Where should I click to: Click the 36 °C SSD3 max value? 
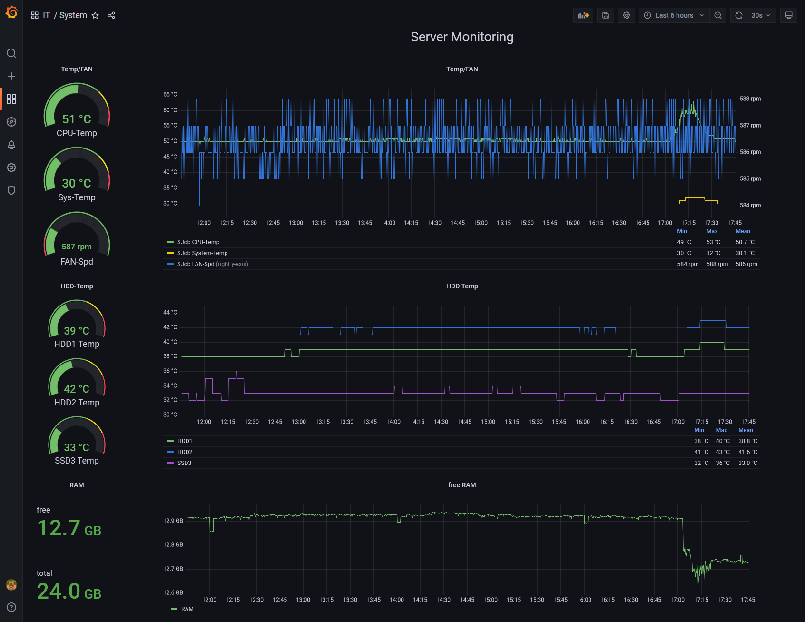(723, 463)
